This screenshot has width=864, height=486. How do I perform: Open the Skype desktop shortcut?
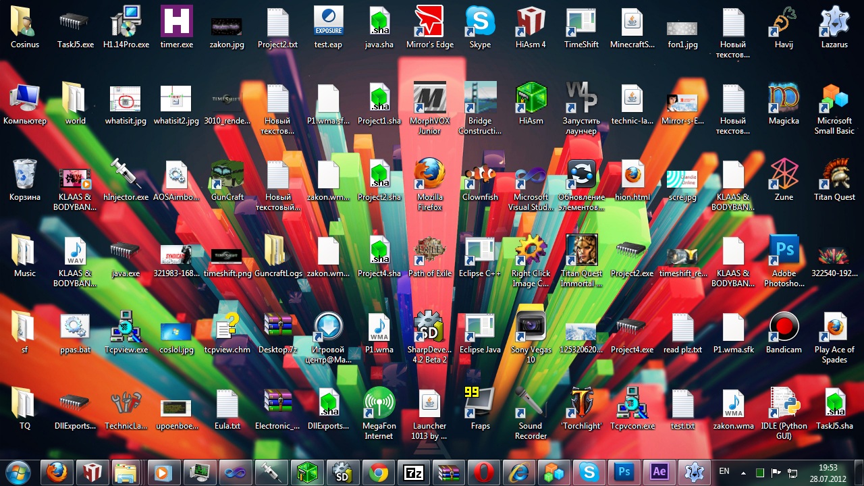(480, 24)
